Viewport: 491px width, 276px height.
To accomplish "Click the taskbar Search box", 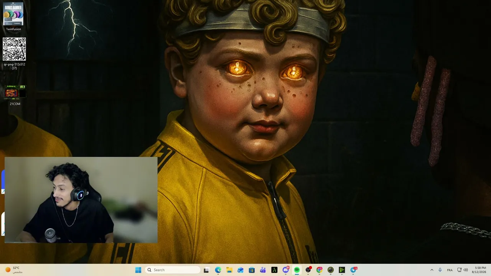I will pyautogui.click(x=172, y=270).
